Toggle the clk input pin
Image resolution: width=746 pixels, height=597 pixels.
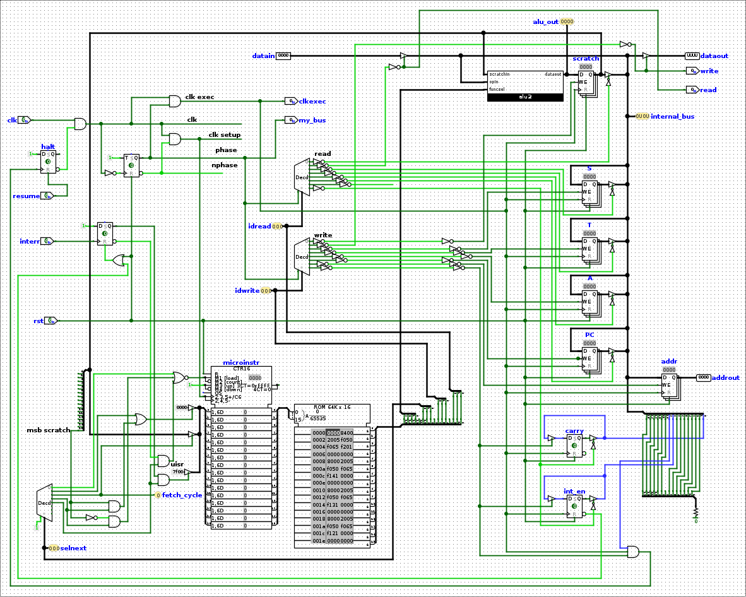pyautogui.click(x=25, y=120)
